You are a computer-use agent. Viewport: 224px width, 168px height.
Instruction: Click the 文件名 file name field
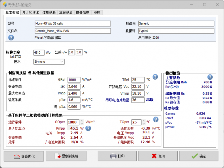coord(73,31)
